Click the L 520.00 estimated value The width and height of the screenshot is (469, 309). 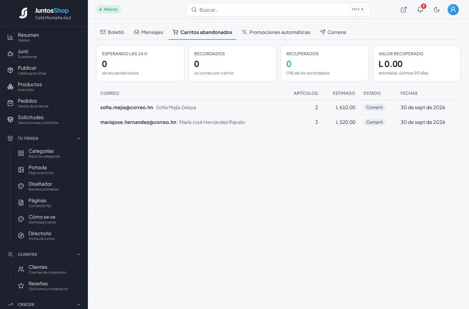[x=346, y=122]
